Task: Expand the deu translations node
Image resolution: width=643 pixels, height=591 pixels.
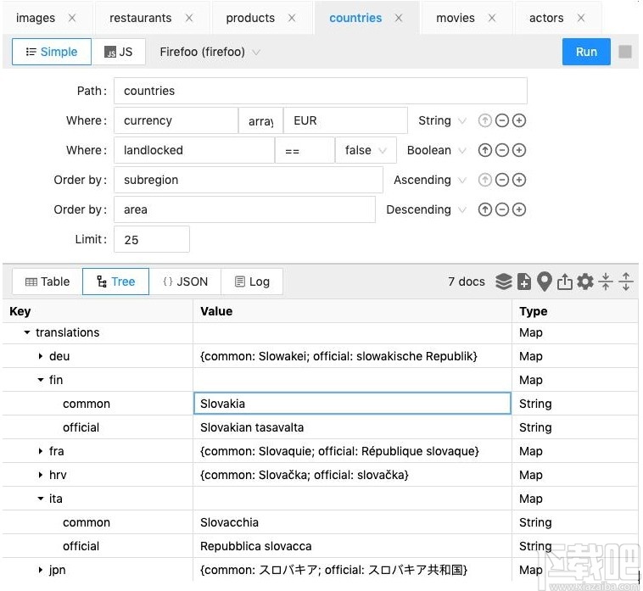Action: tap(41, 357)
